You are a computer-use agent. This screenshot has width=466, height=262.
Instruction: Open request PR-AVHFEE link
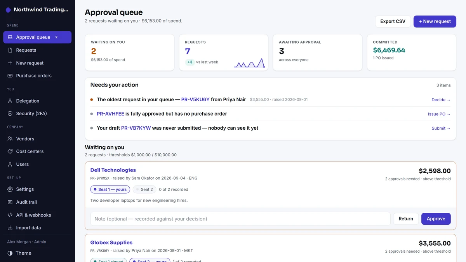(110, 114)
